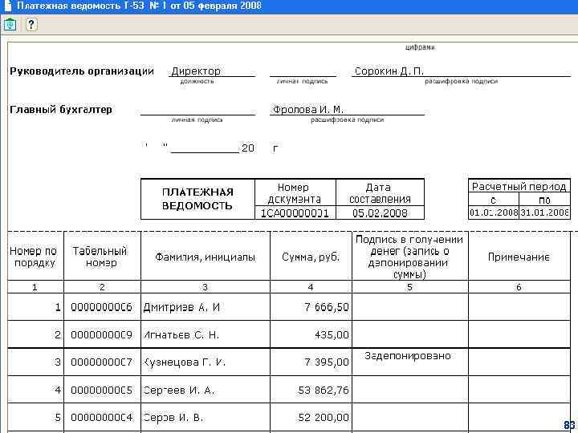Click the date blank before '20'

(x=205, y=148)
